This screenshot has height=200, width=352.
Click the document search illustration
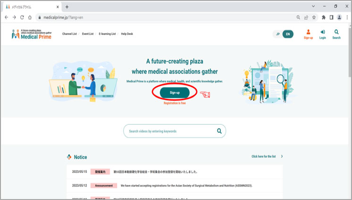pyautogui.click(x=267, y=82)
